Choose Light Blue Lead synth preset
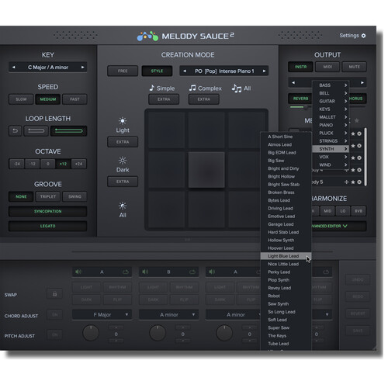388x388 pixels. tap(286, 256)
